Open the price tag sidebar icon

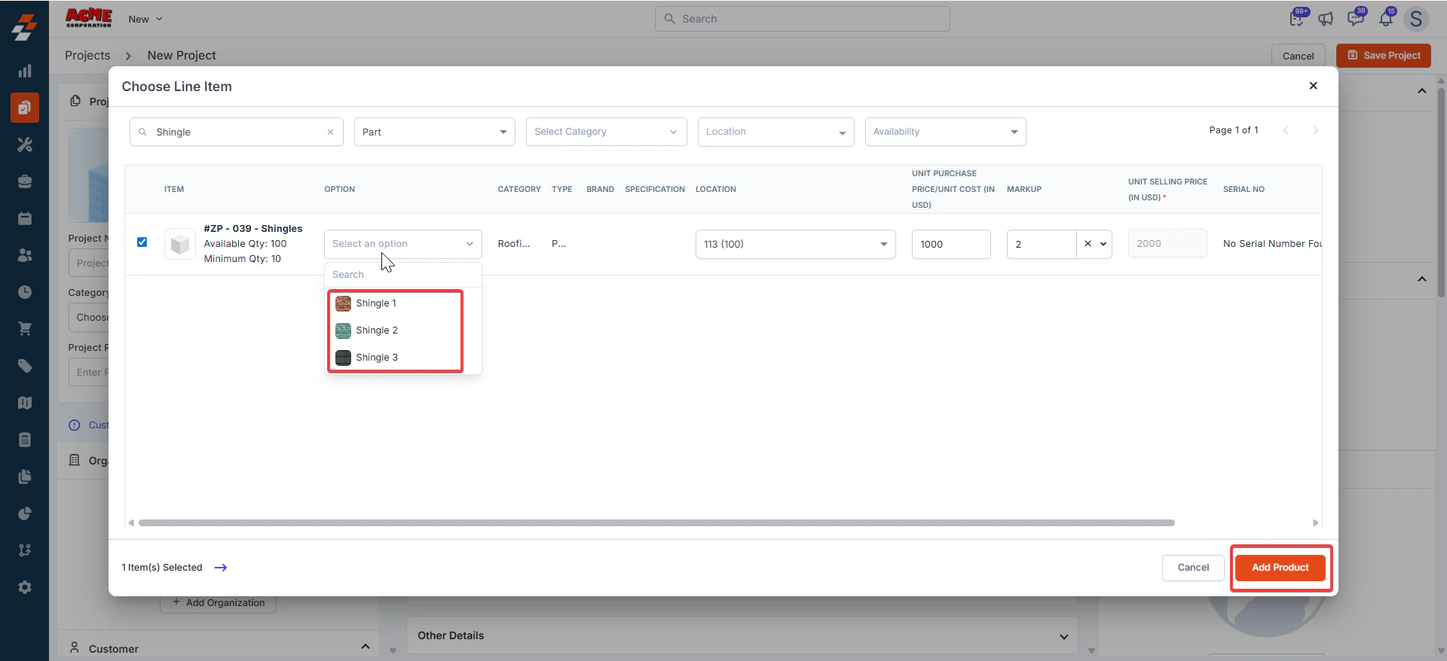click(x=25, y=366)
